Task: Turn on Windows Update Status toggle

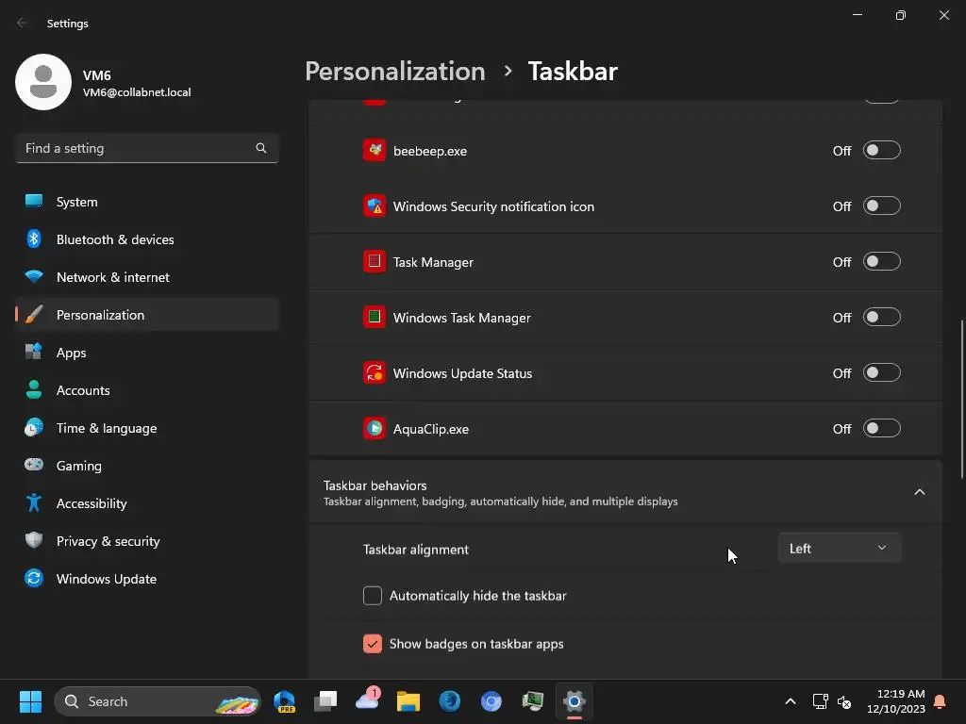Action: tap(882, 372)
